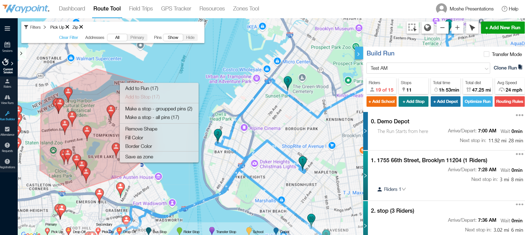Collapse the Build Run panel with blue chevron
525x235 pixels.
(358, 54)
